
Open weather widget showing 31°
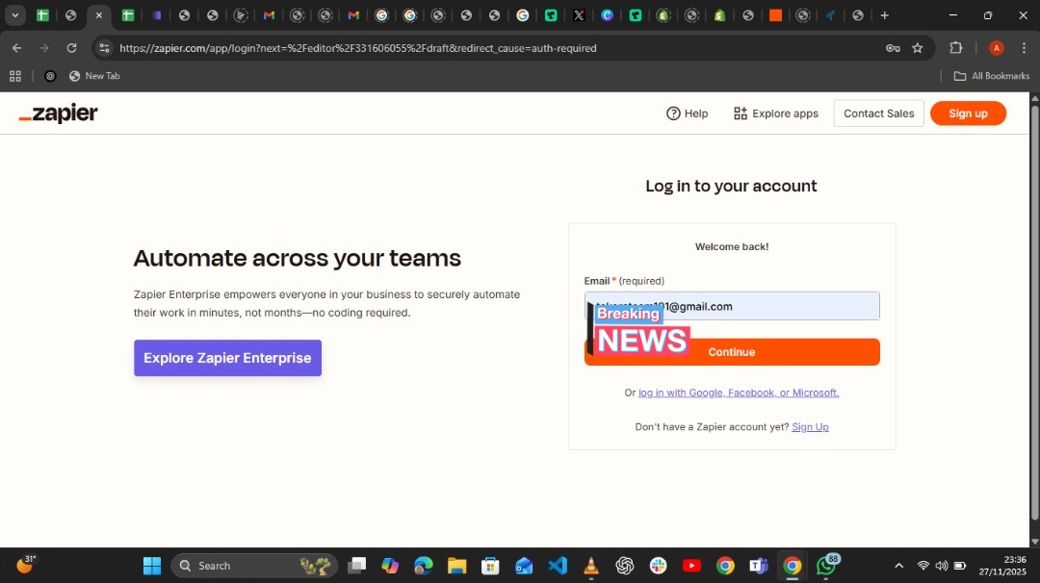(25, 565)
